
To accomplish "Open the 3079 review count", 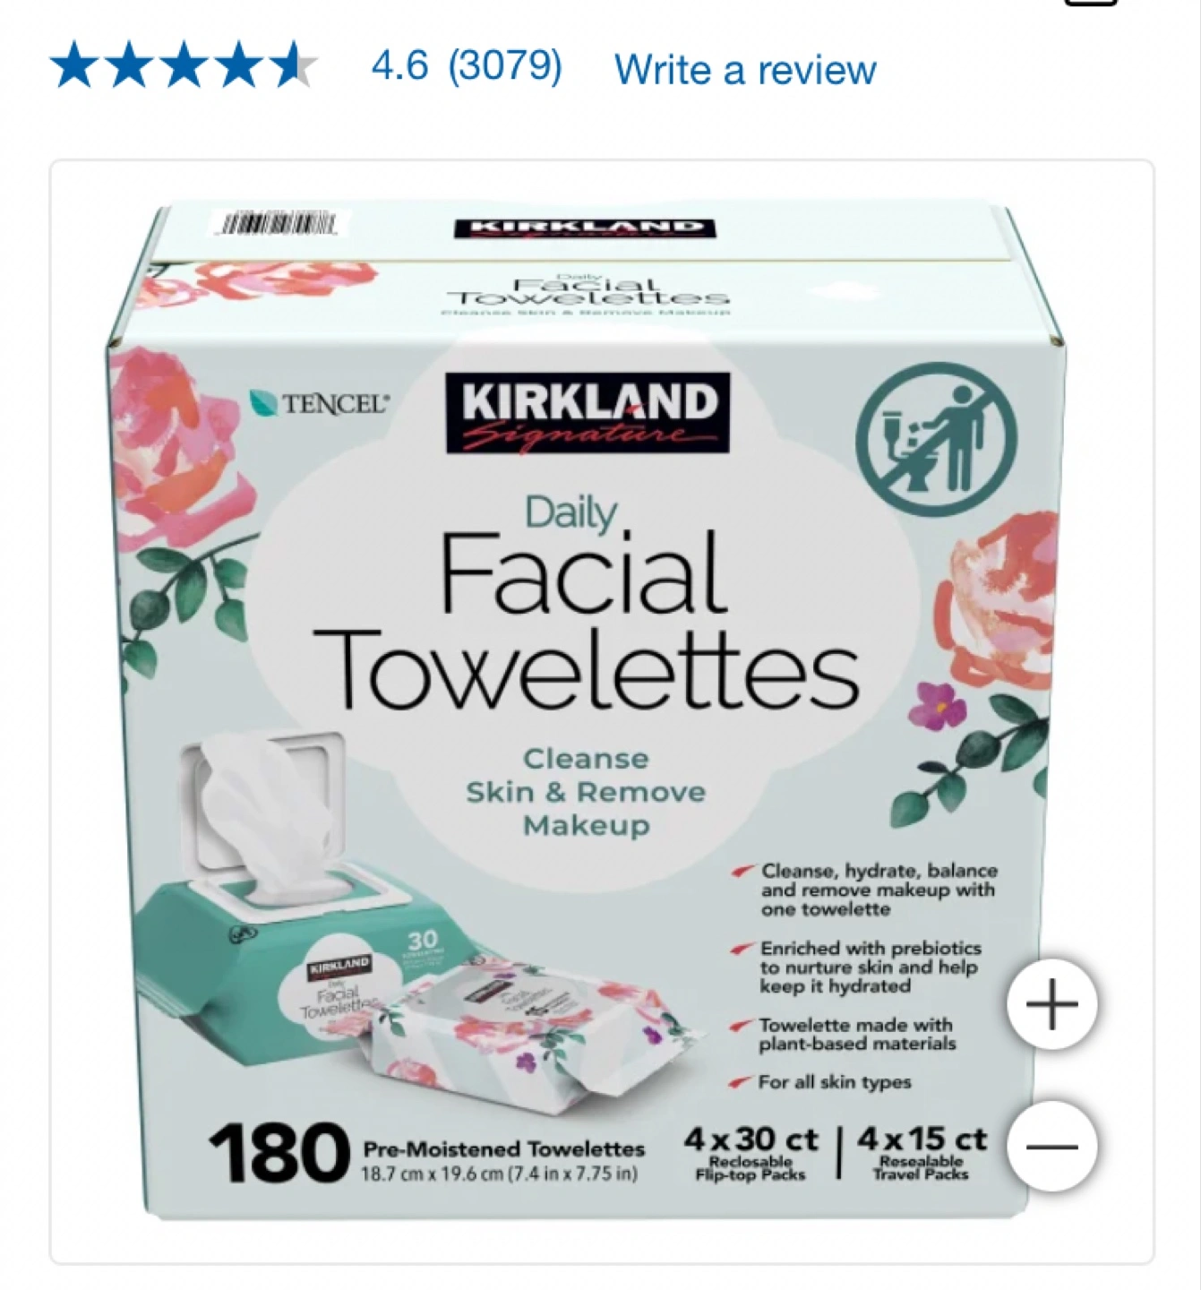I will pos(505,66).
